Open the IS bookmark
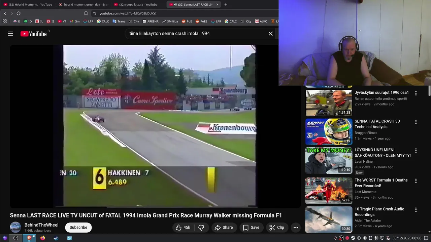The image size is (431, 242). (x=51, y=21)
